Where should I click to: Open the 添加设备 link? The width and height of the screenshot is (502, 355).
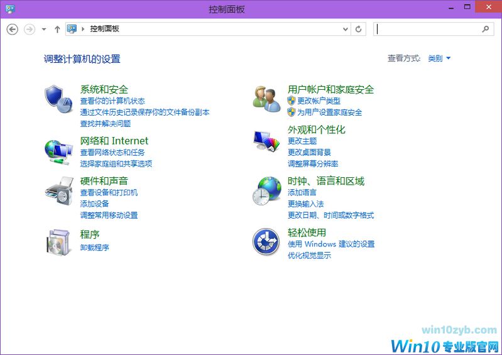click(94, 204)
